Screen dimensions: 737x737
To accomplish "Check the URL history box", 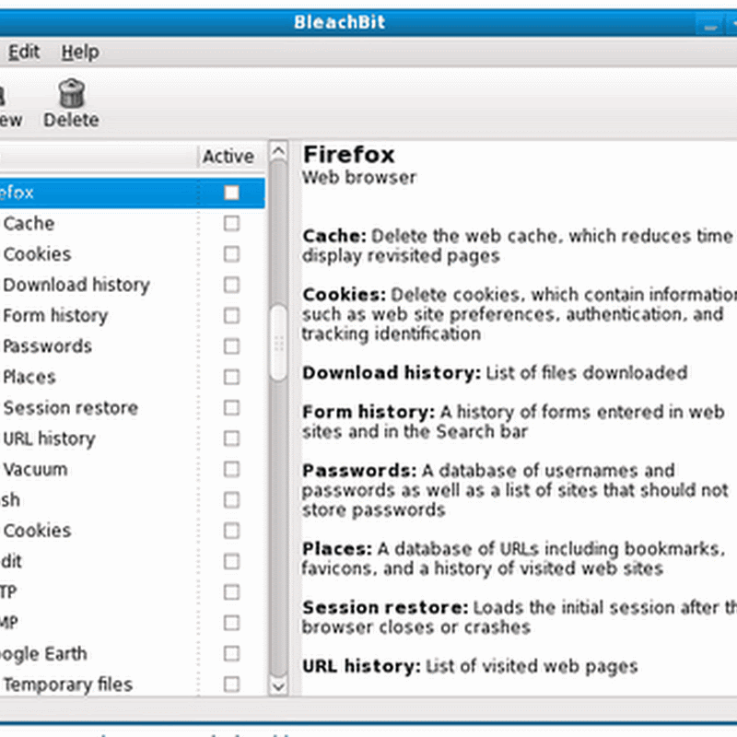I will (231, 439).
